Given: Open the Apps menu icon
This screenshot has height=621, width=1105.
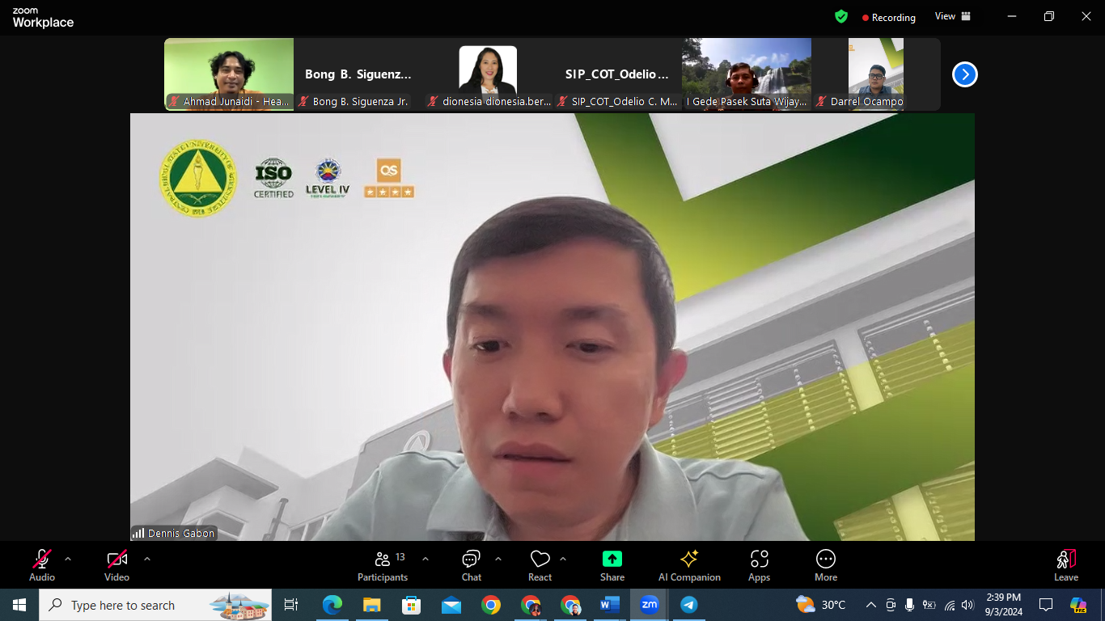Looking at the screenshot, I should point(759,565).
